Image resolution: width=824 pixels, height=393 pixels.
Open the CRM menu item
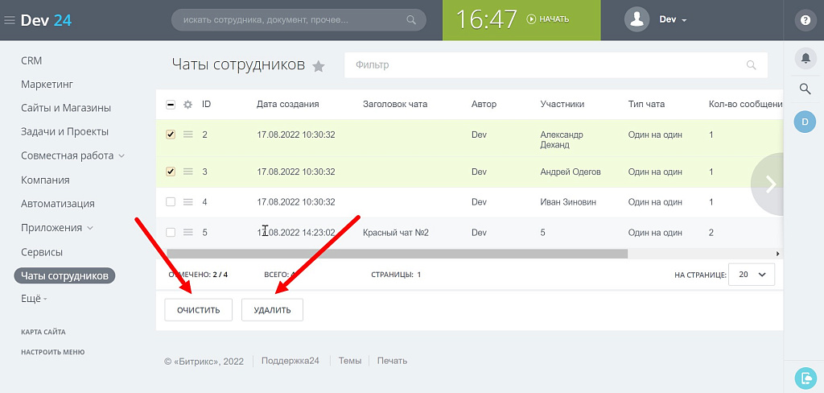(x=31, y=60)
